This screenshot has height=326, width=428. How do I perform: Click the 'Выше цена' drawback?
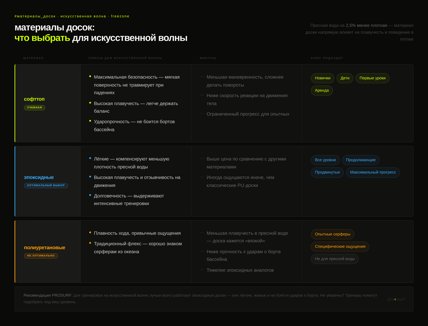[x=246, y=163]
